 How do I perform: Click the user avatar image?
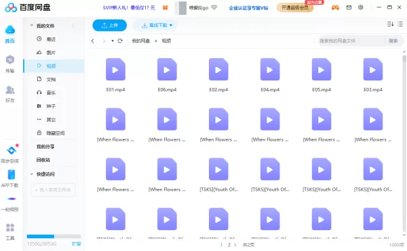click(181, 7)
